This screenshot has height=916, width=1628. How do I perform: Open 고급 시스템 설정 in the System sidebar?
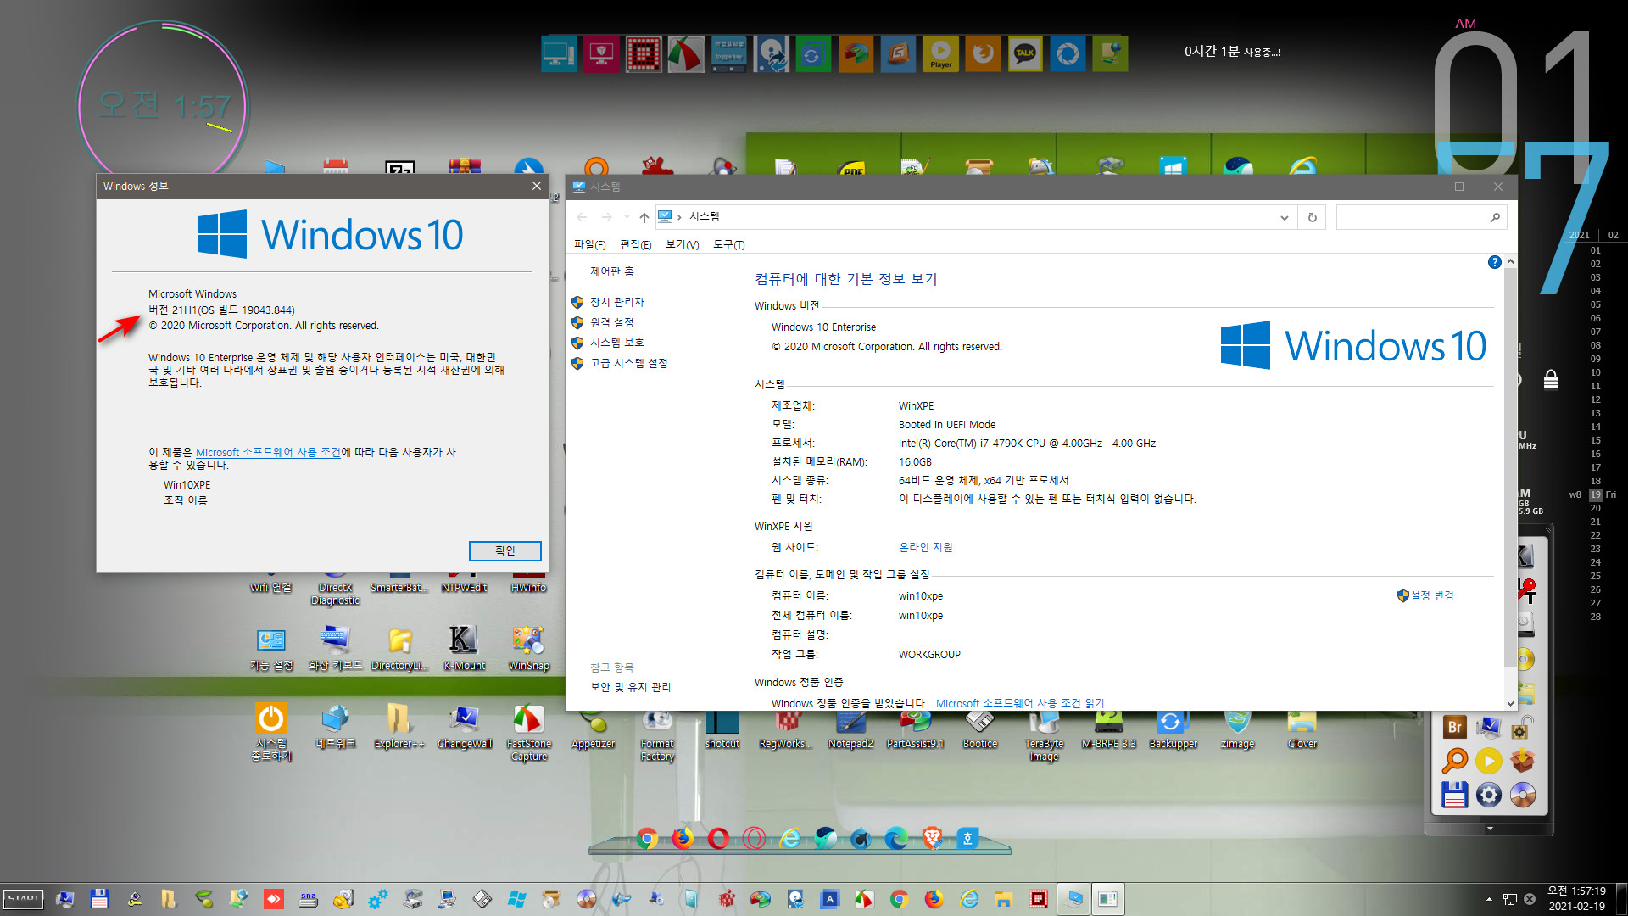[x=628, y=363]
